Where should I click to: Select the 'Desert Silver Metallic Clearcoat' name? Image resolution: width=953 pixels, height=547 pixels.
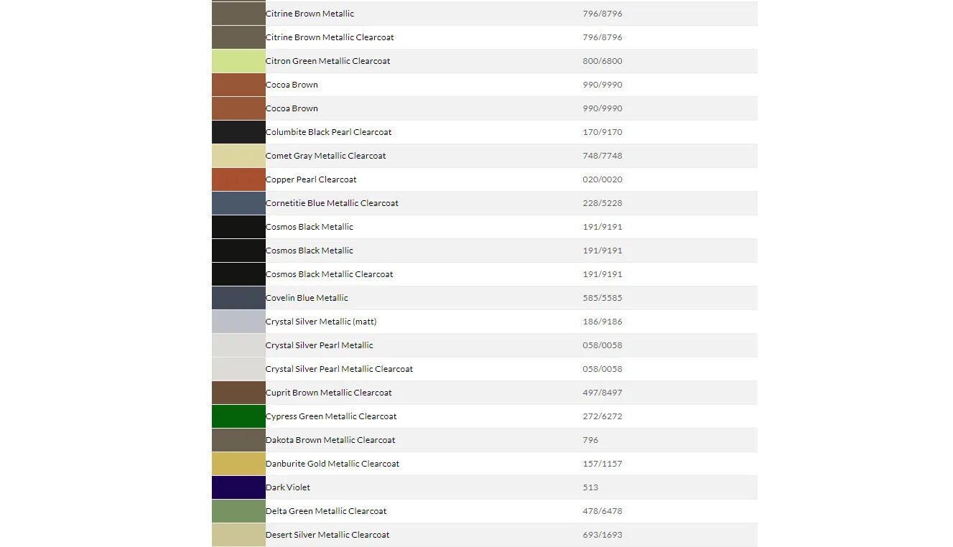[327, 535]
